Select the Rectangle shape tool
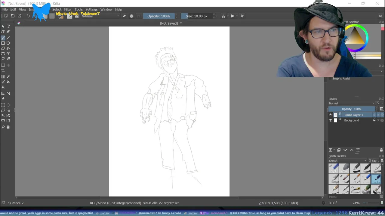The image size is (385, 216). (x=3, y=43)
